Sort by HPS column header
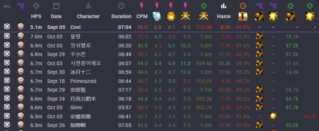This screenshot has width=319, height=131. point(36,16)
